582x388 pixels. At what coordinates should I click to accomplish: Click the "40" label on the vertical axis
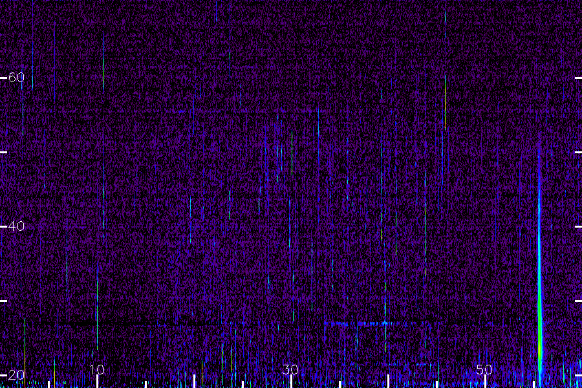tap(16, 226)
